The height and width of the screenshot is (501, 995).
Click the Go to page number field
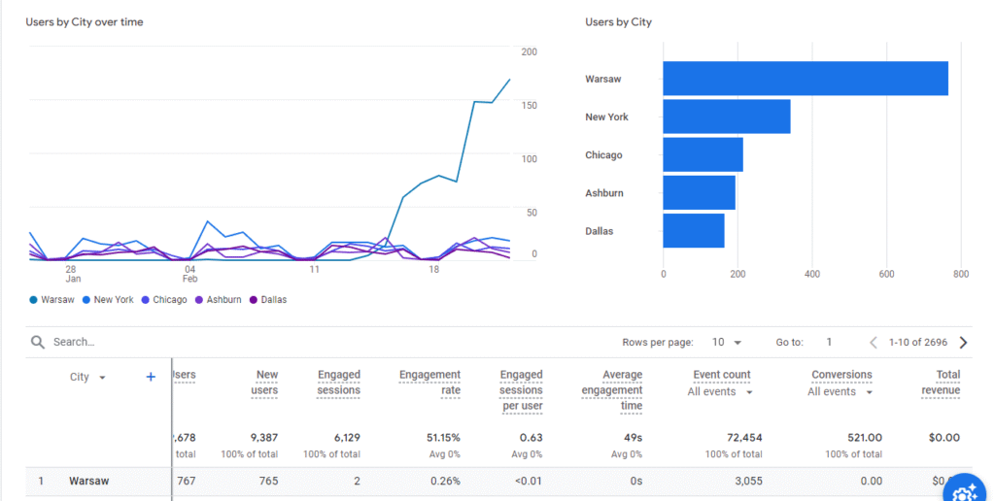click(x=829, y=342)
